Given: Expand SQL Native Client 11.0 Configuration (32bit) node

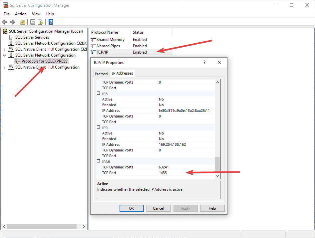Looking at the screenshot, I should pos(4,49).
